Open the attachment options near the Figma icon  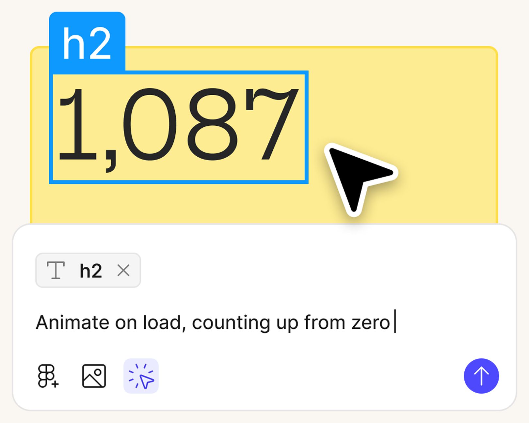[48, 375]
